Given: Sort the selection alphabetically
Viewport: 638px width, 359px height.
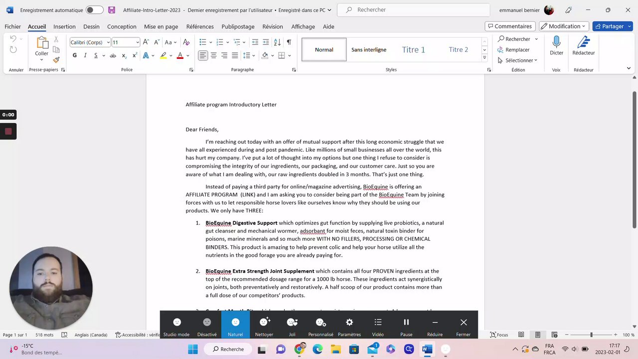Looking at the screenshot, I should point(278,42).
